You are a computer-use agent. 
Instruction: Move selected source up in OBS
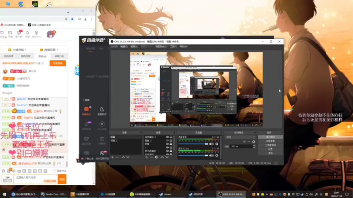click(x=162, y=157)
